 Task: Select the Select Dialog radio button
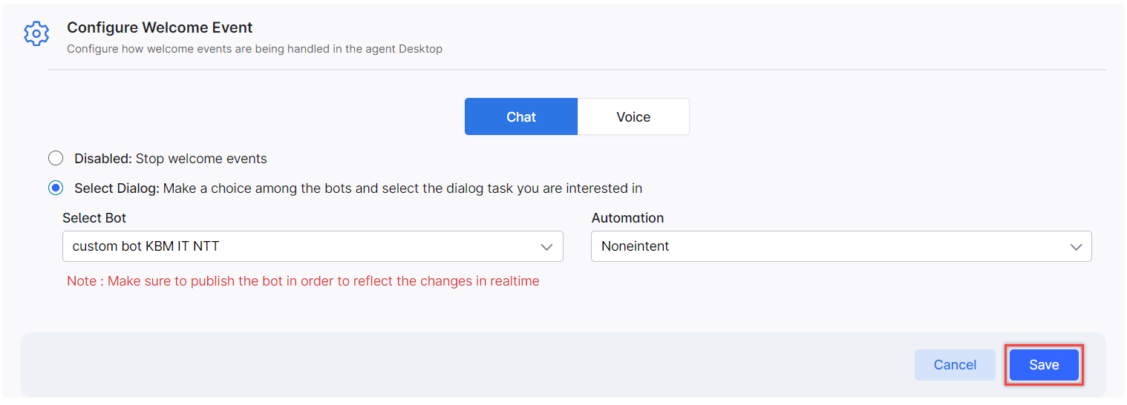click(x=56, y=188)
